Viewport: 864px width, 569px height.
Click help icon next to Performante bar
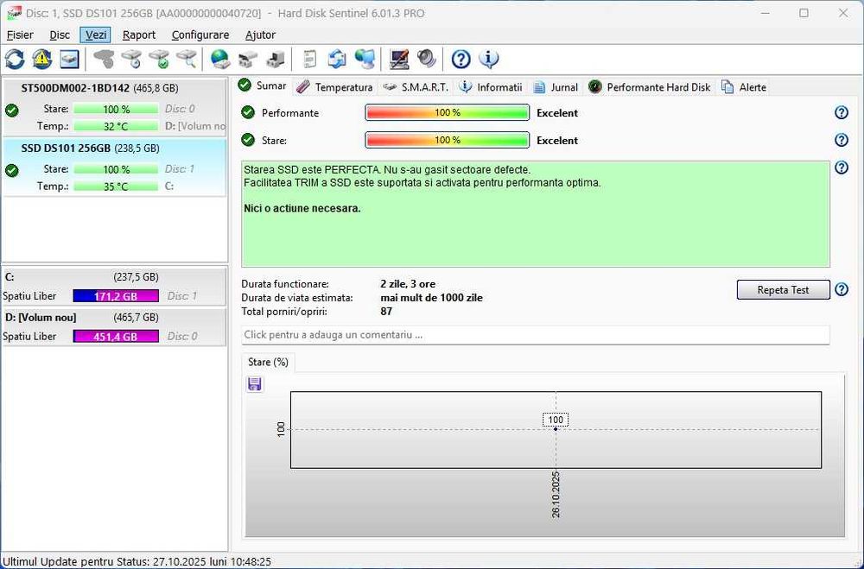point(841,112)
